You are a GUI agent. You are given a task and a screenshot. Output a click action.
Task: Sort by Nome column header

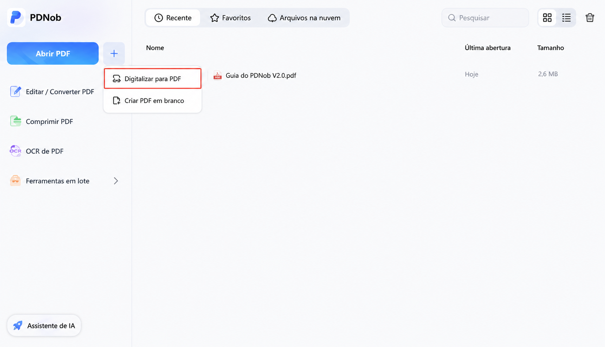coord(155,48)
